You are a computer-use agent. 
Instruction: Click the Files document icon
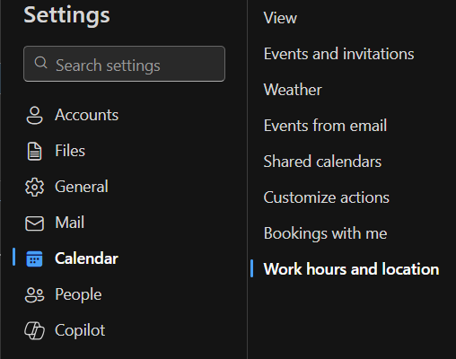click(34, 152)
